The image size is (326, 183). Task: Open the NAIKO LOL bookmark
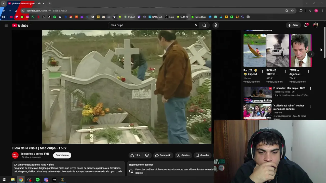[155, 17]
